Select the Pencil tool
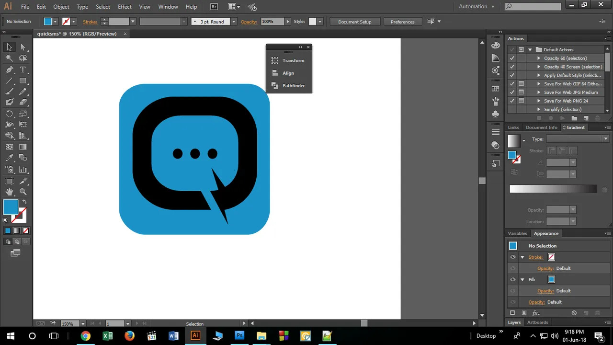 tap(23, 92)
